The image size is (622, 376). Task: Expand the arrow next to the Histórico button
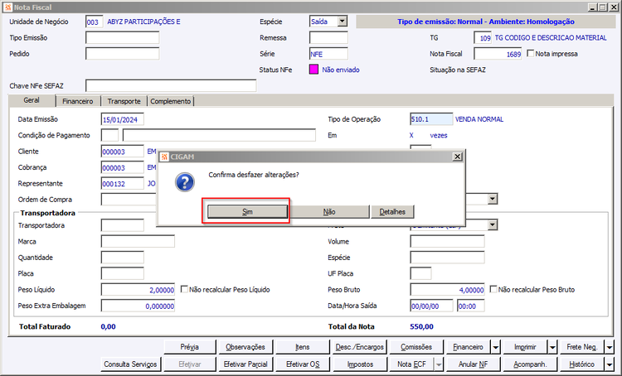tap(610, 364)
